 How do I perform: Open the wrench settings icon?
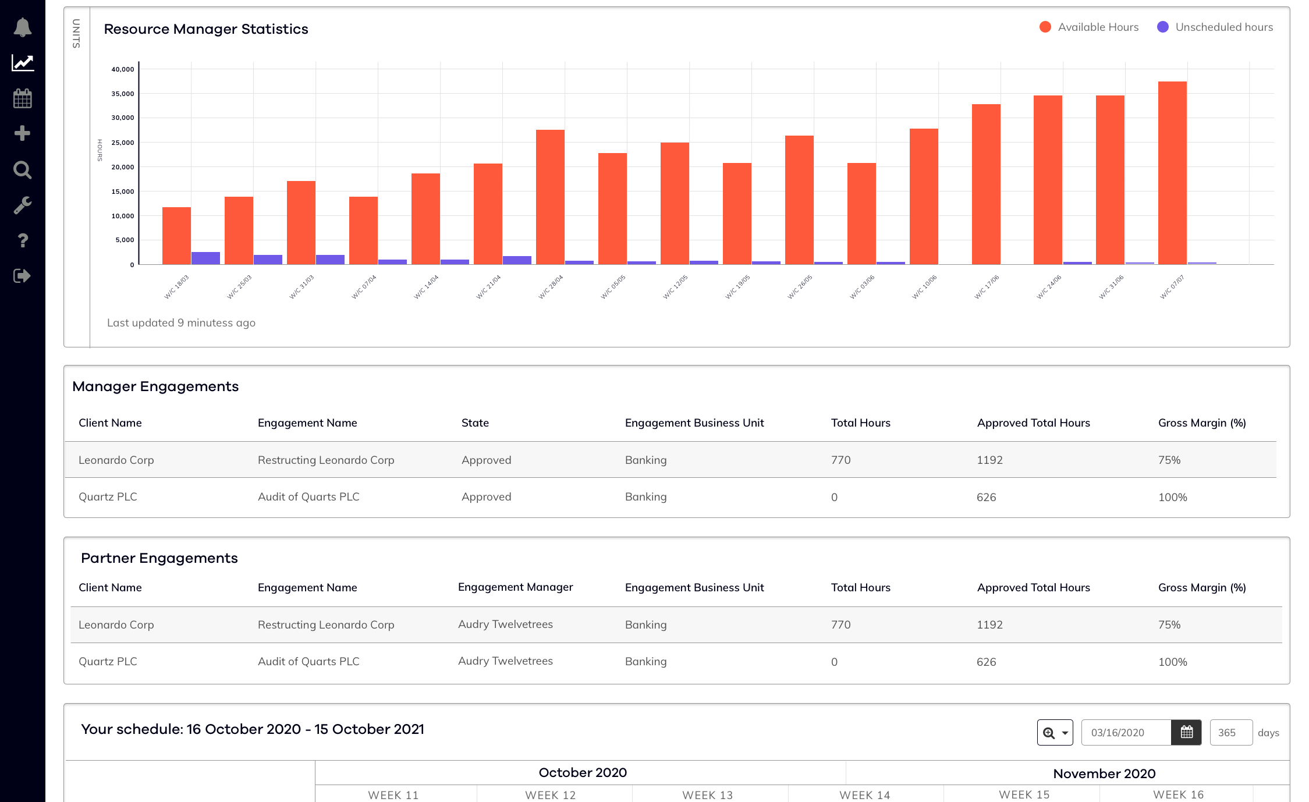click(x=22, y=205)
